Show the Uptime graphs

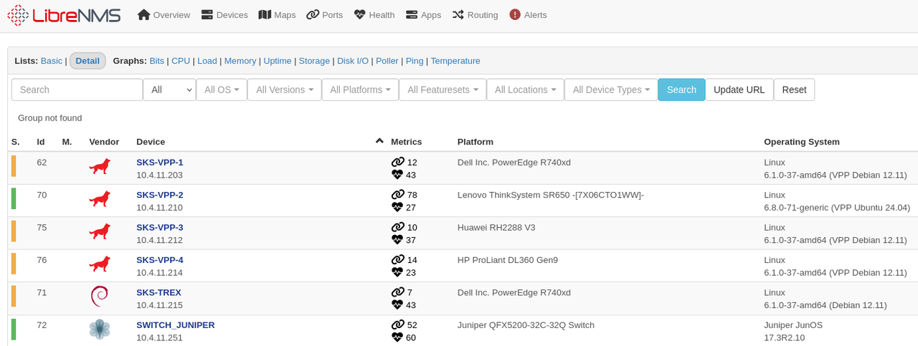click(x=278, y=61)
